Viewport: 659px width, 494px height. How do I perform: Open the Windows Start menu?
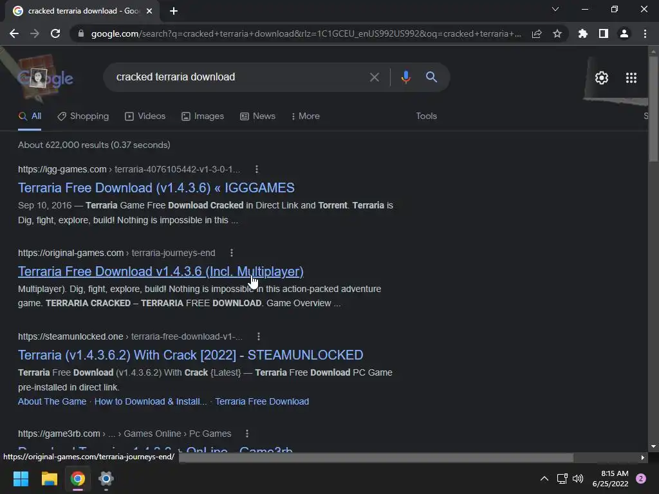click(21, 479)
